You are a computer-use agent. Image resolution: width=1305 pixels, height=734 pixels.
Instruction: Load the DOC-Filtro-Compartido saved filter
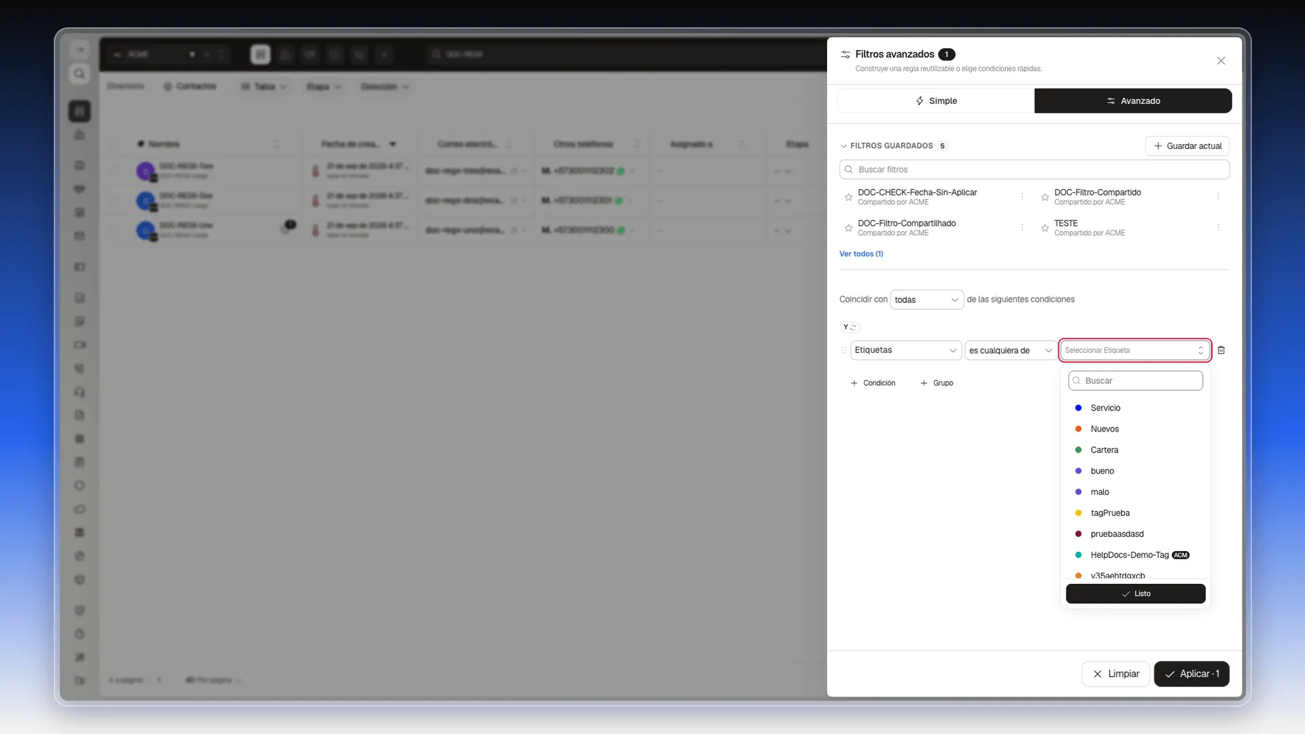pyautogui.click(x=1097, y=197)
